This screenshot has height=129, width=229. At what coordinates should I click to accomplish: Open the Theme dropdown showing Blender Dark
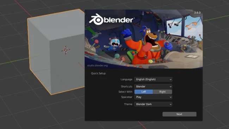(153, 104)
